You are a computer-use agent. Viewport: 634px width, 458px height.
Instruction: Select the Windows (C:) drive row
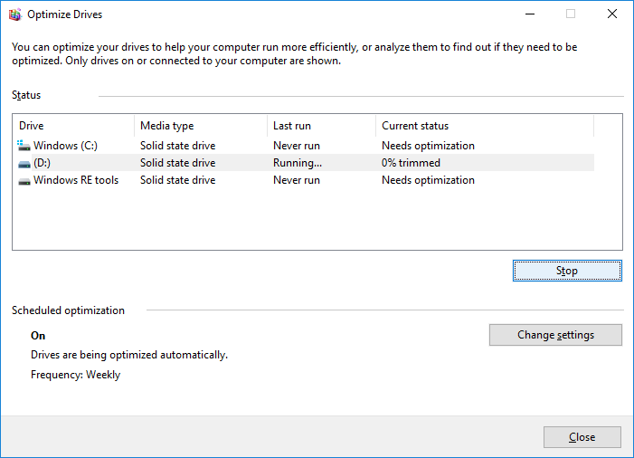click(x=72, y=146)
